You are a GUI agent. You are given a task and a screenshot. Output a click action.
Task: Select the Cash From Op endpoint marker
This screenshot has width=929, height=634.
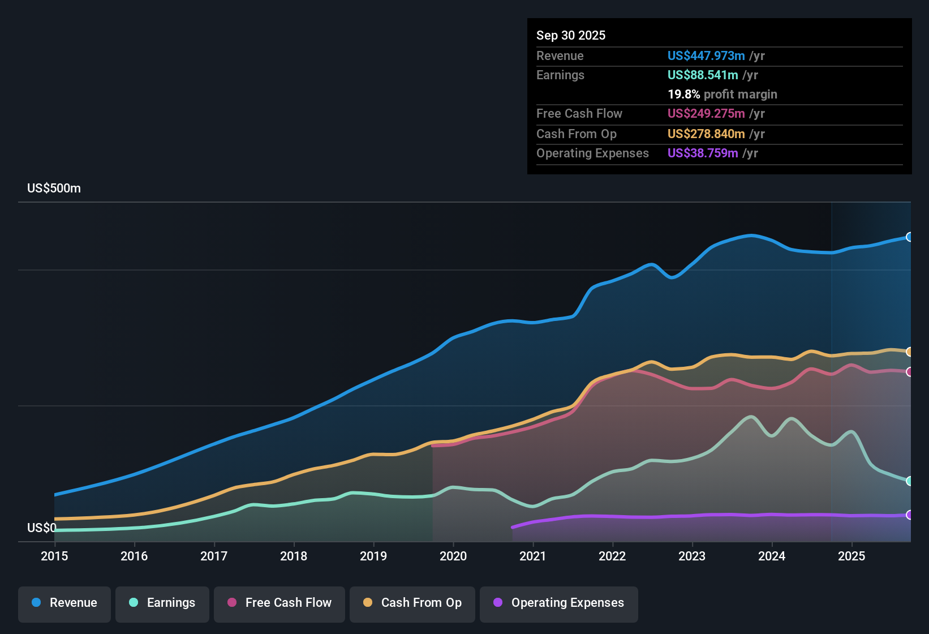point(909,351)
